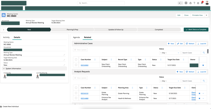Tick the checkbox for case 00214868
Image resolution: width=211 pixels, height=109 pixels.
pos(76,98)
